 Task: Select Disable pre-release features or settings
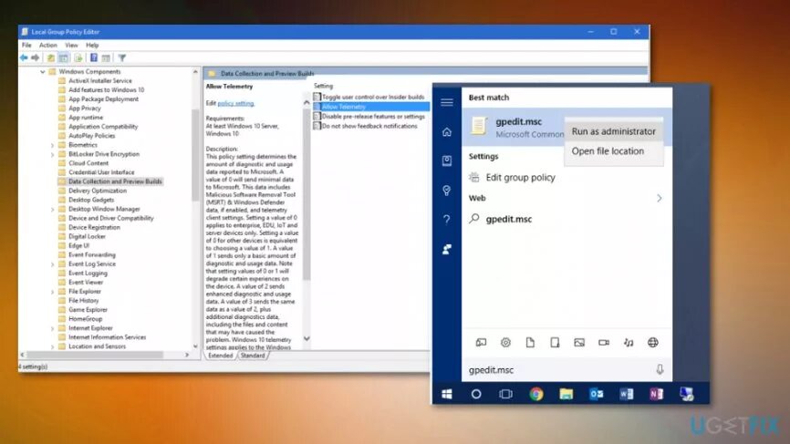[x=373, y=117]
